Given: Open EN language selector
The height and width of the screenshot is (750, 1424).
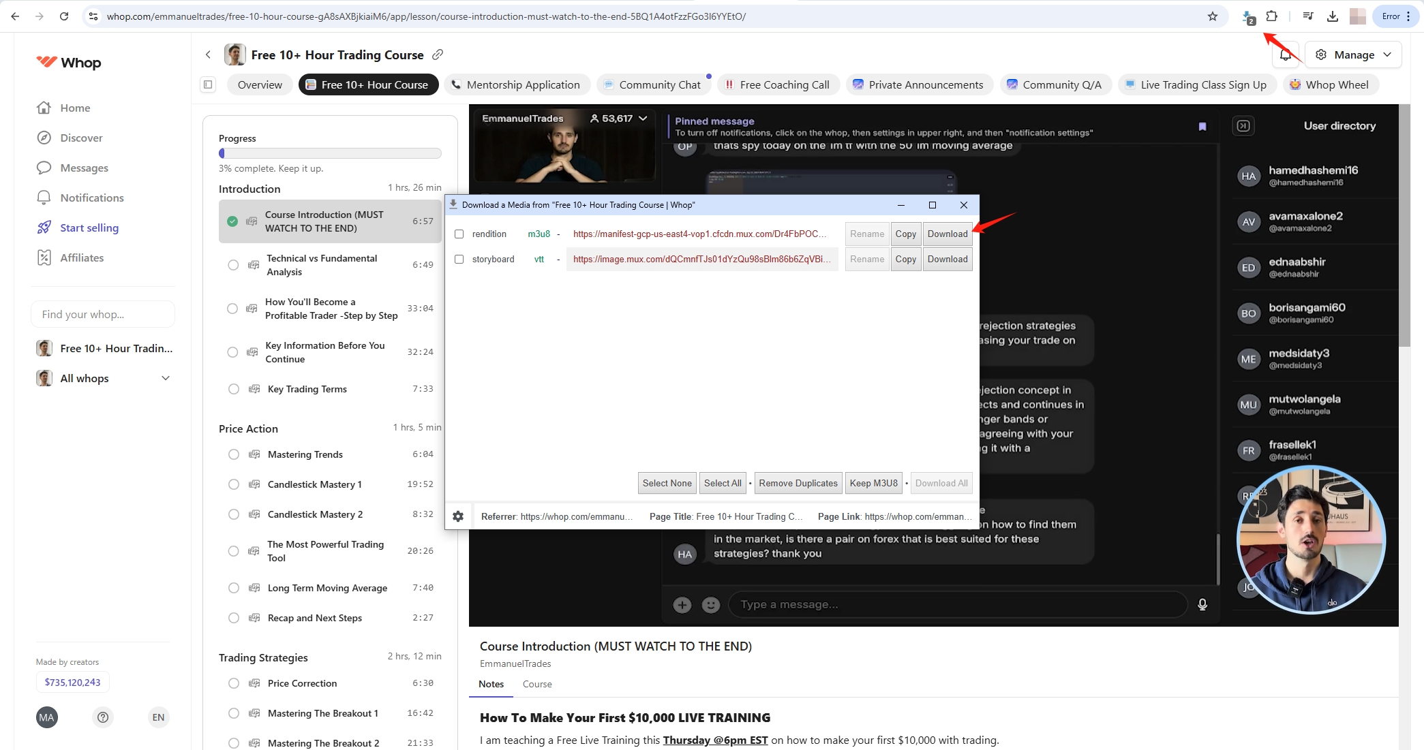Looking at the screenshot, I should pos(158,717).
